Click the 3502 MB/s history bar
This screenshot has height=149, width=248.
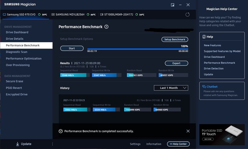point(77,110)
